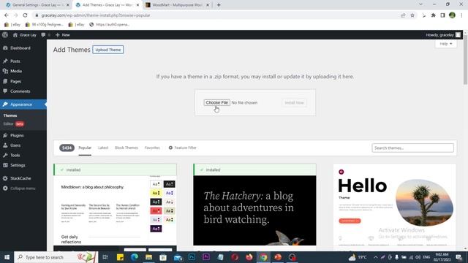The width and height of the screenshot is (468, 263).
Task: Open the WordPress logo menu in the admin bar
Action: pyautogui.click(x=5, y=35)
